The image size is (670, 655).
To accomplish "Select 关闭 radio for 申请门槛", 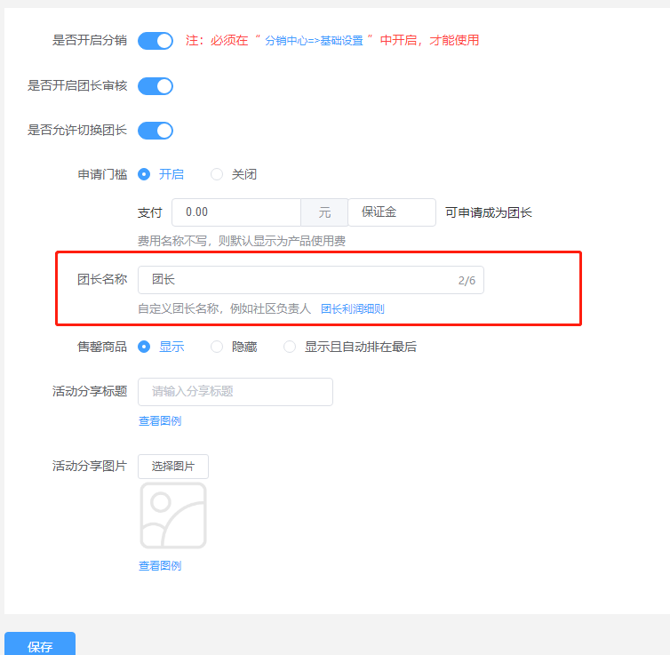I will coord(217,174).
